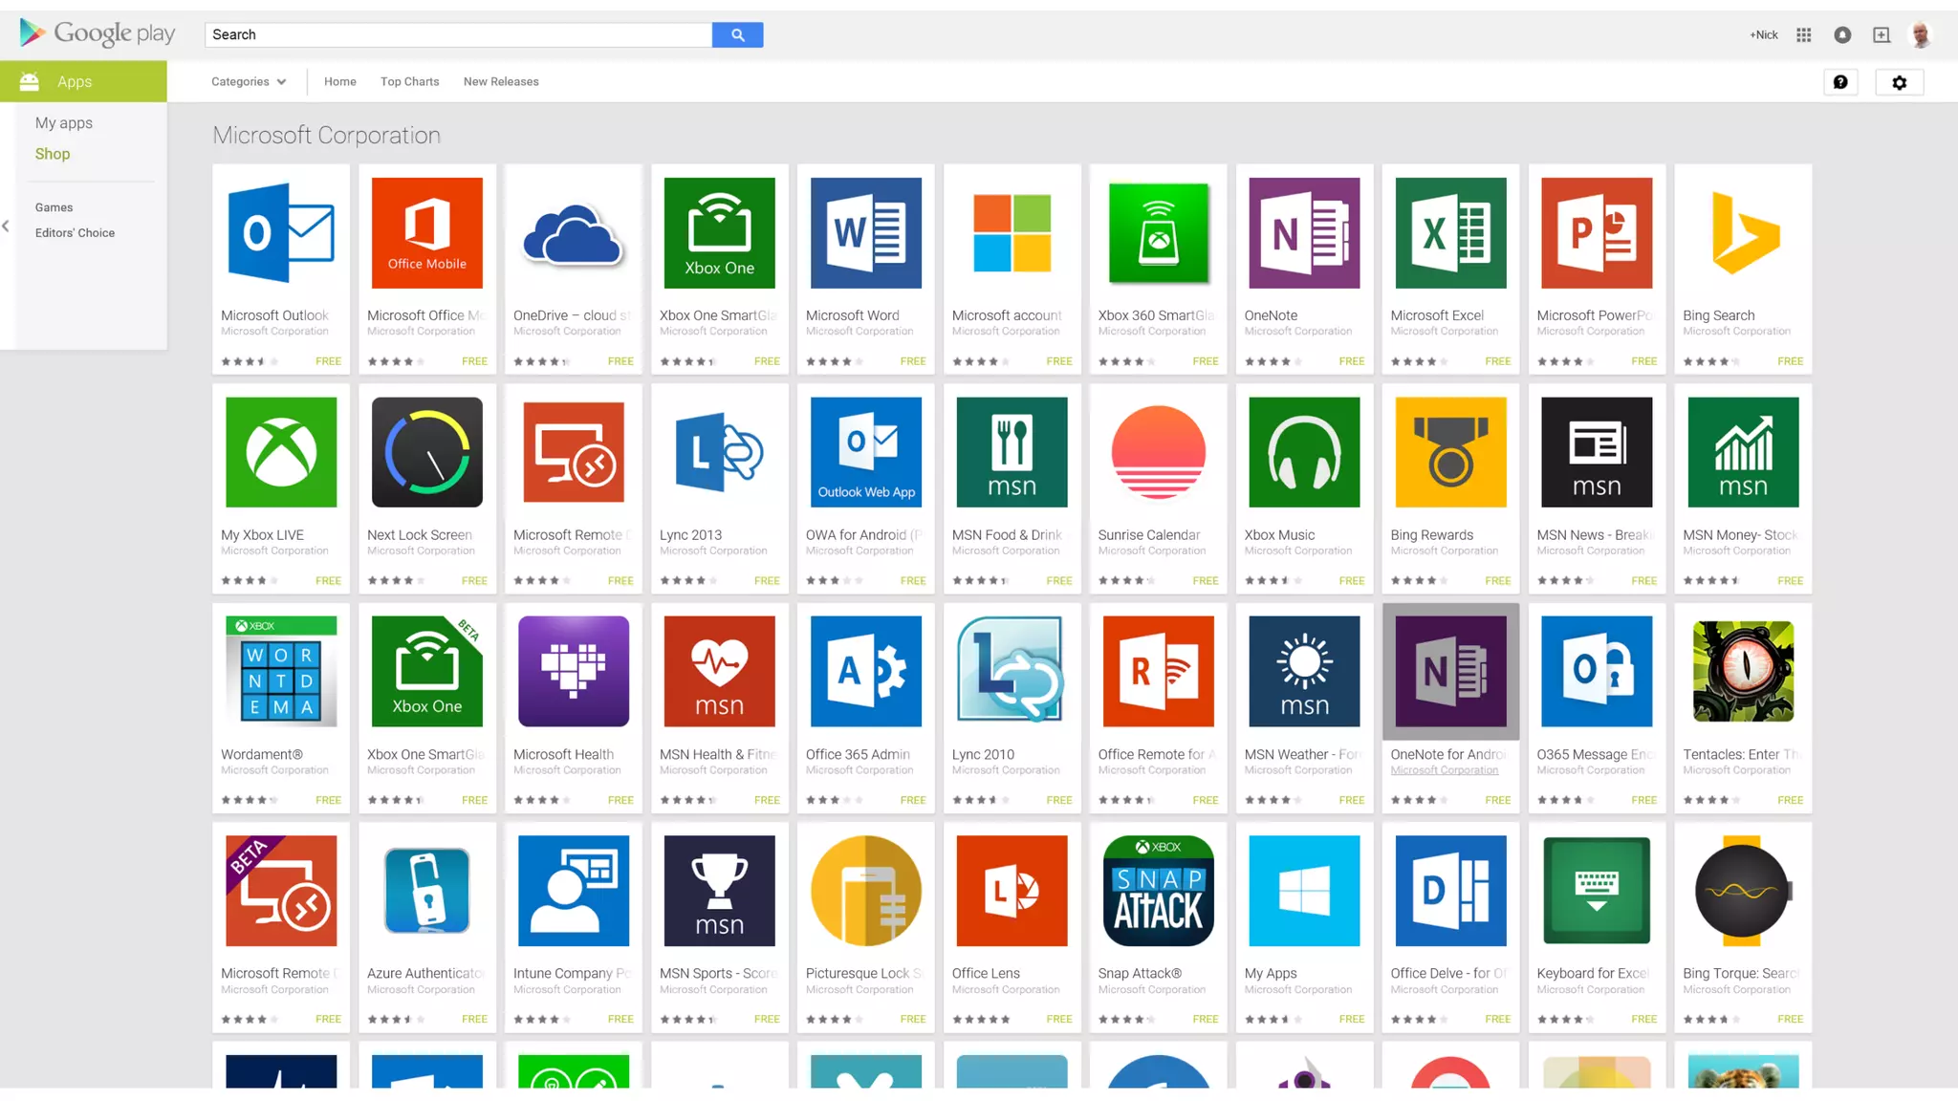This screenshot has width=1958, height=1101.
Task: Open the settings gear menu
Action: pyautogui.click(x=1899, y=83)
